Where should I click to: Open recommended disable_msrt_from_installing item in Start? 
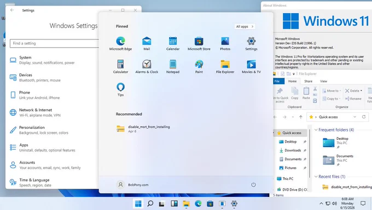click(143, 129)
